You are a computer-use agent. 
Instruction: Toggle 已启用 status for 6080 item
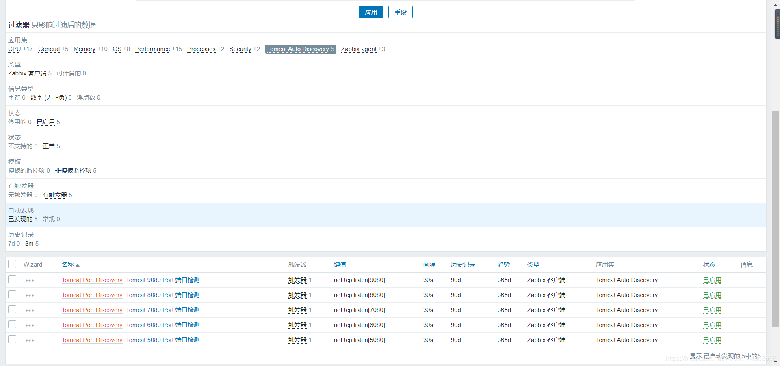(x=712, y=325)
